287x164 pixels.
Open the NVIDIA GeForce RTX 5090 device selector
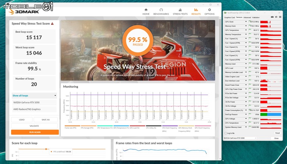(x=240, y=138)
